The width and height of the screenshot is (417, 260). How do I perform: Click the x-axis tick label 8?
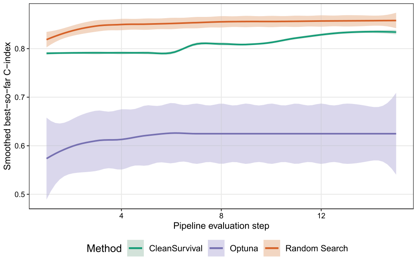221,216
